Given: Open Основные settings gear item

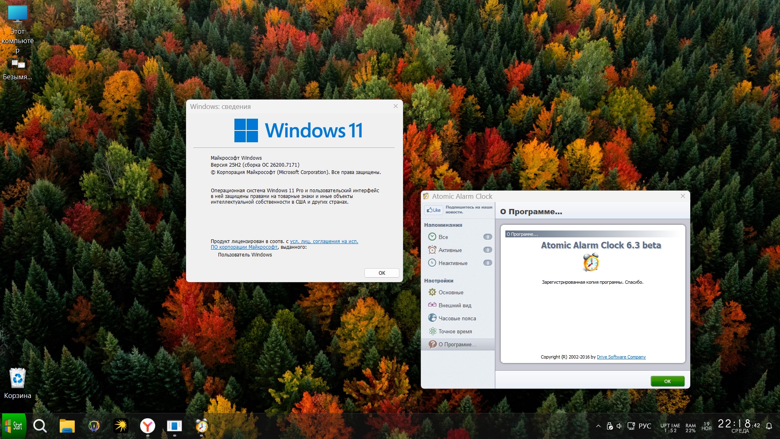Looking at the screenshot, I should click(x=432, y=292).
